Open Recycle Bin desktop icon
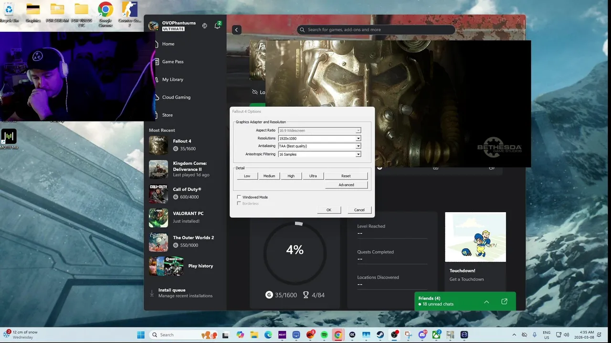The image size is (611, 343). [x=9, y=13]
